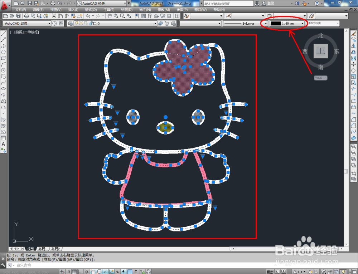Select the Move tool in modify toolbar
358x274 pixels.
[353, 64]
